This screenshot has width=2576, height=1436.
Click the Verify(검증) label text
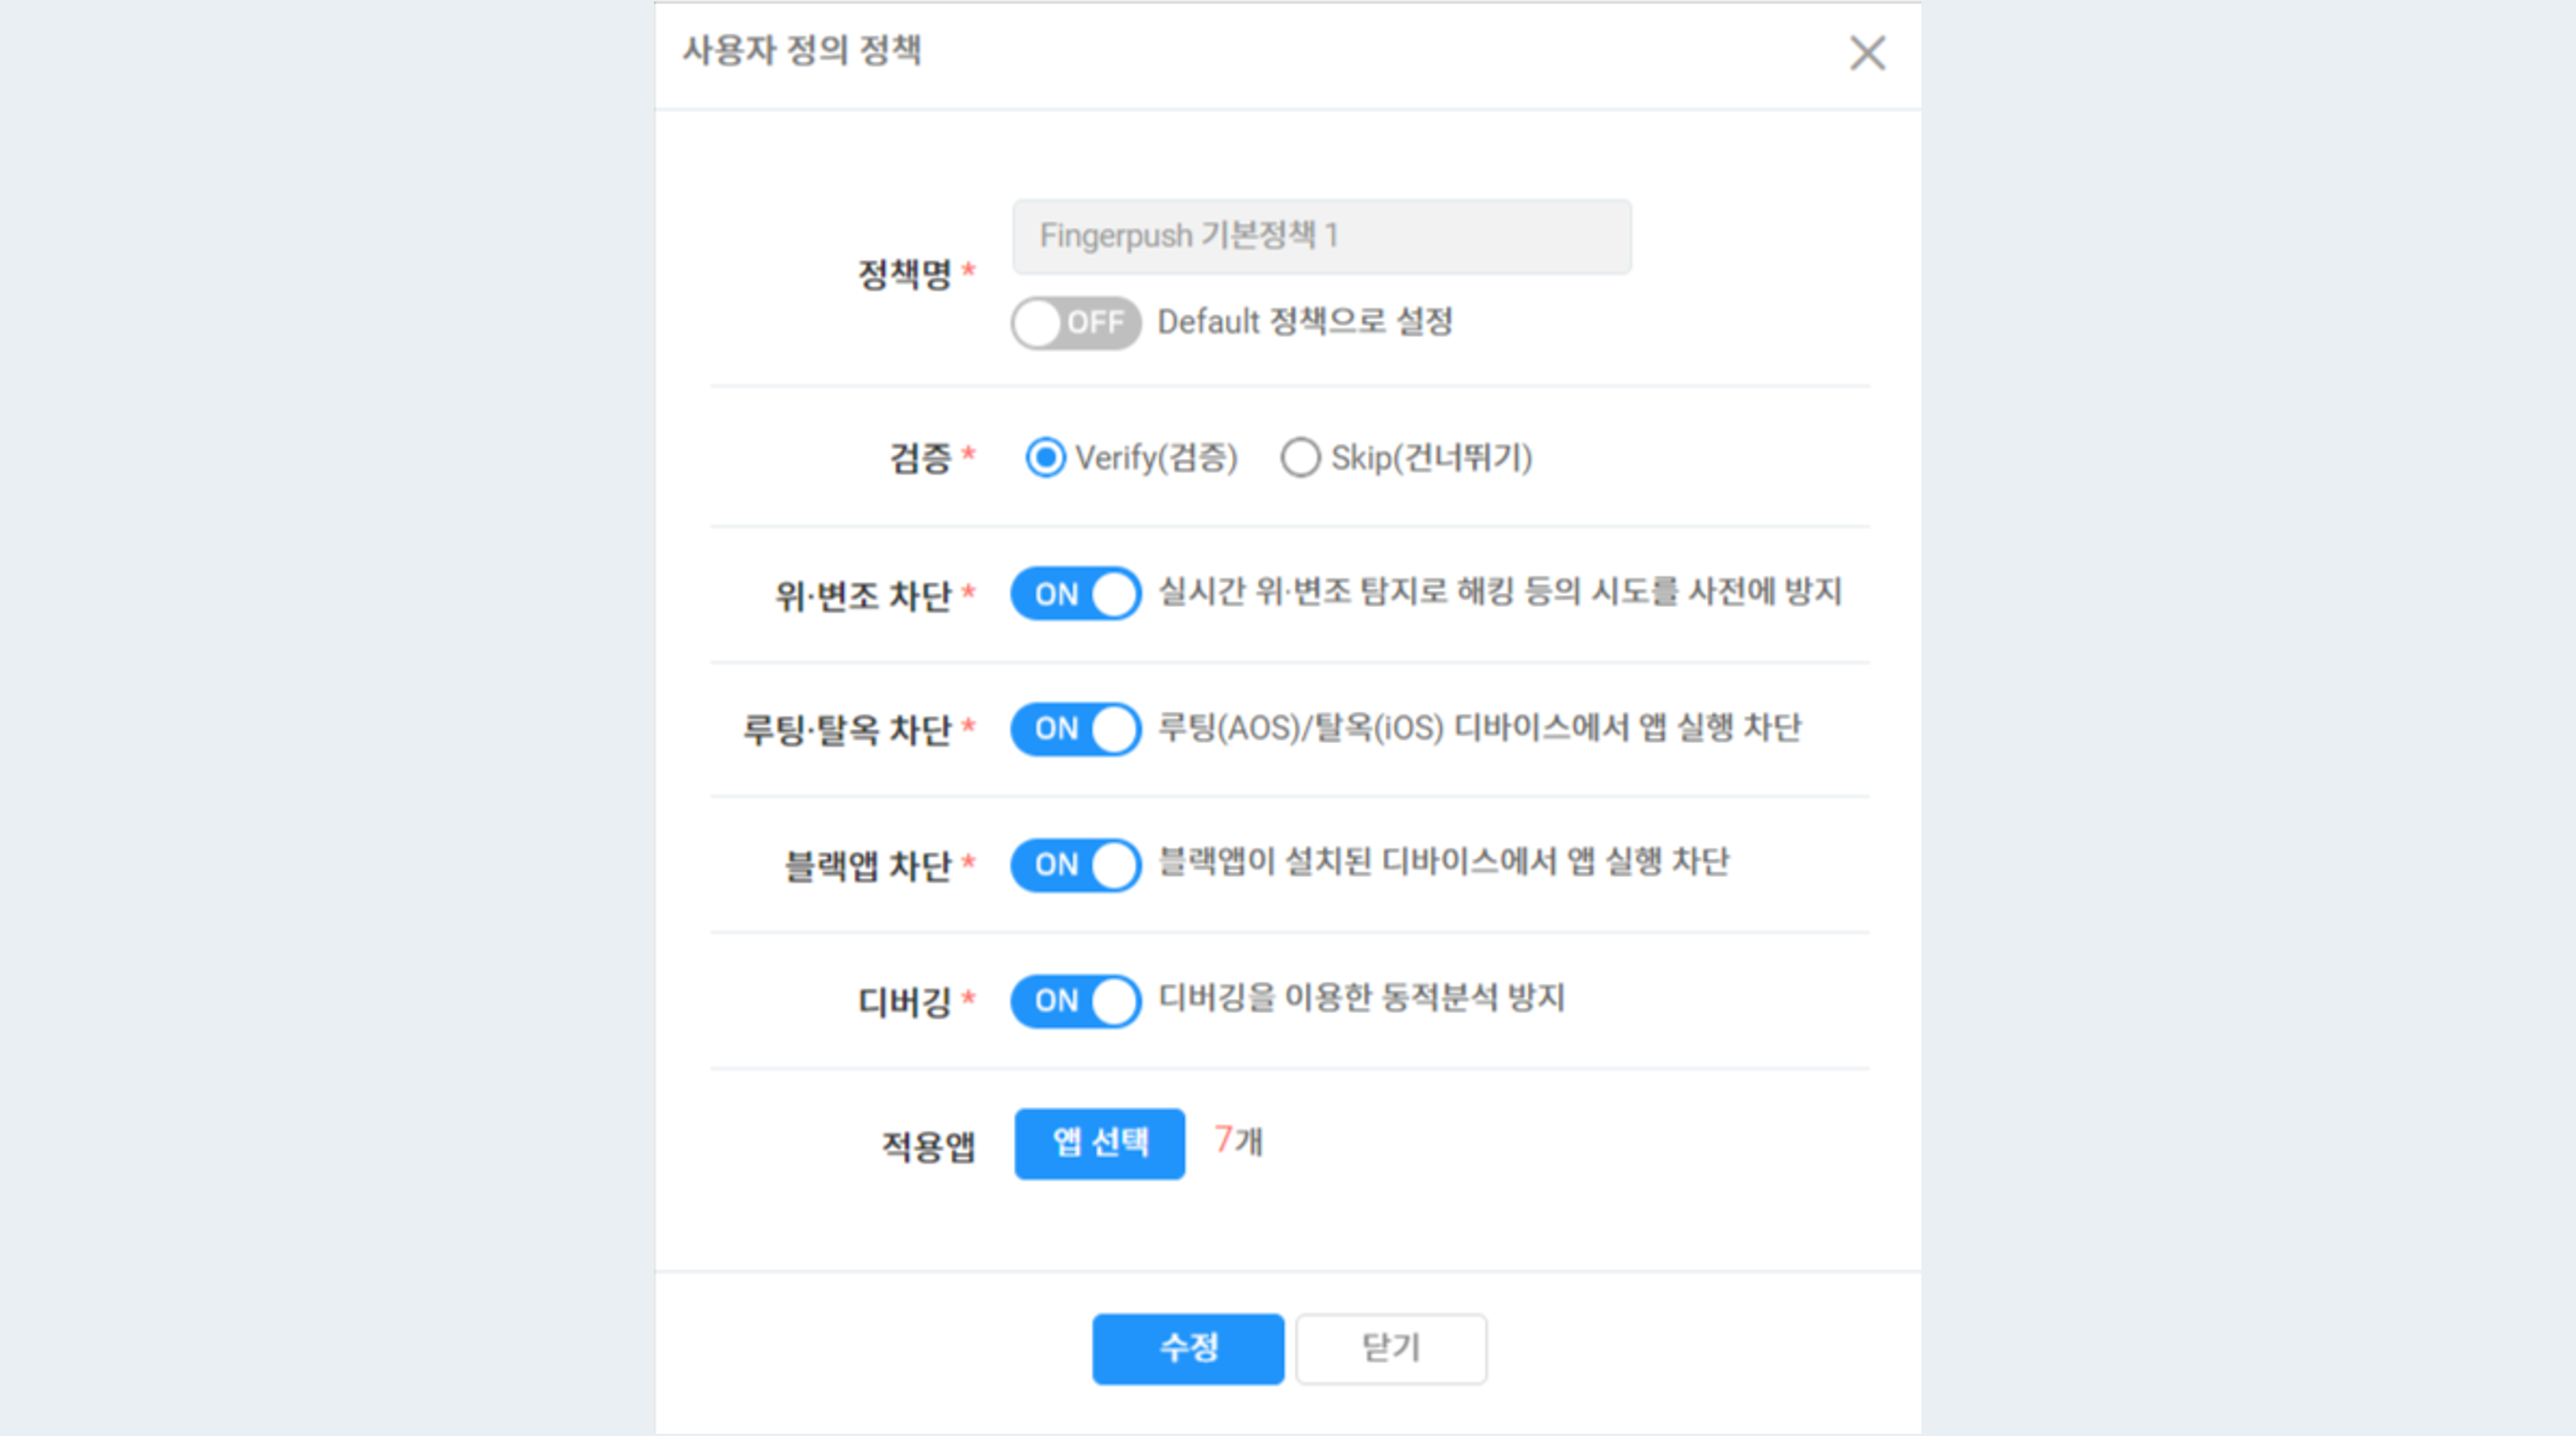(x=1156, y=458)
